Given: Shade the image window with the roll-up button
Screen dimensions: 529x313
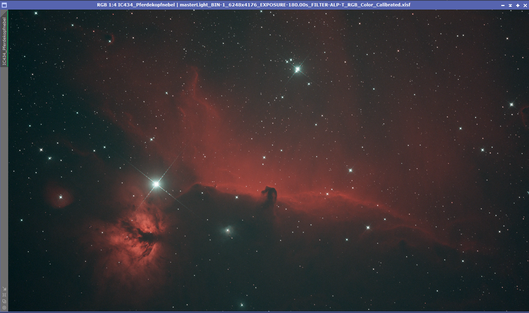Looking at the screenshot, I should [x=510, y=5].
